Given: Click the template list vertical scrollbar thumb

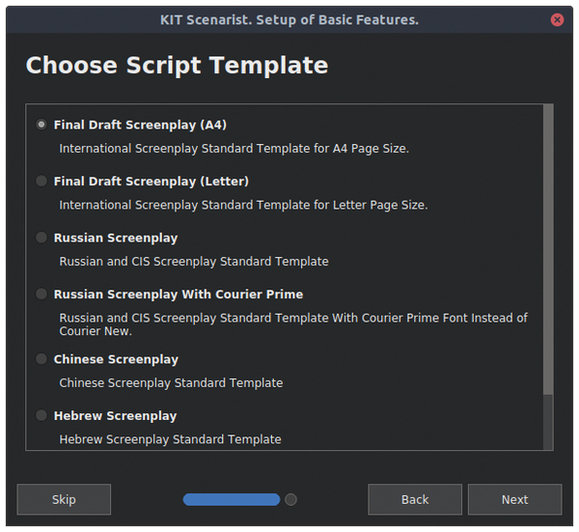Looking at the screenshot, I should click(548, 249).
